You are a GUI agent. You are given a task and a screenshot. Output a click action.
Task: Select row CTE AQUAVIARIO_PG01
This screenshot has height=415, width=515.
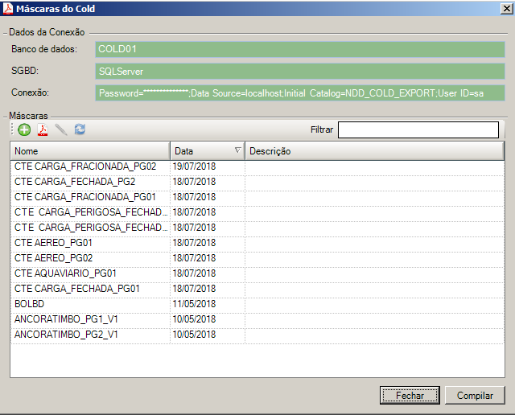point(257,273)
